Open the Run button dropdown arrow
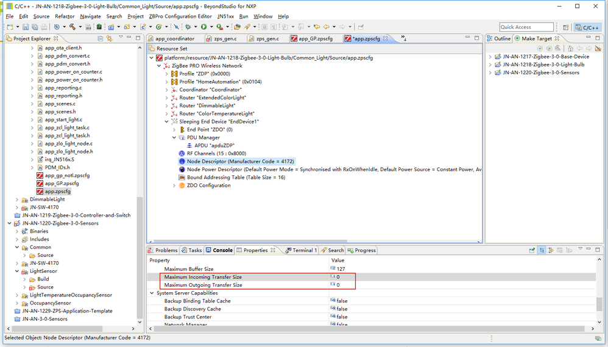Viewport: 608px width, 347px height. 211,27
